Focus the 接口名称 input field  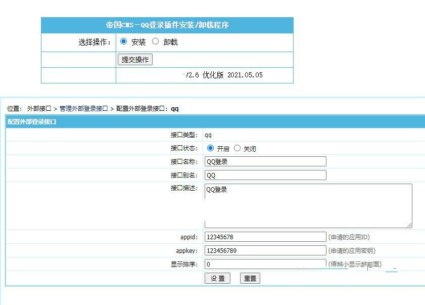click(265, 161)
